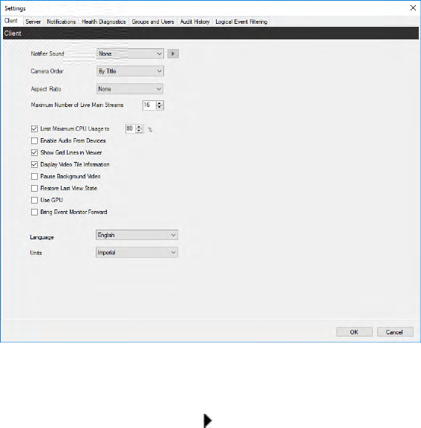
Task: Expand the Camera Order dropdown
Action: tap(130, 71)
